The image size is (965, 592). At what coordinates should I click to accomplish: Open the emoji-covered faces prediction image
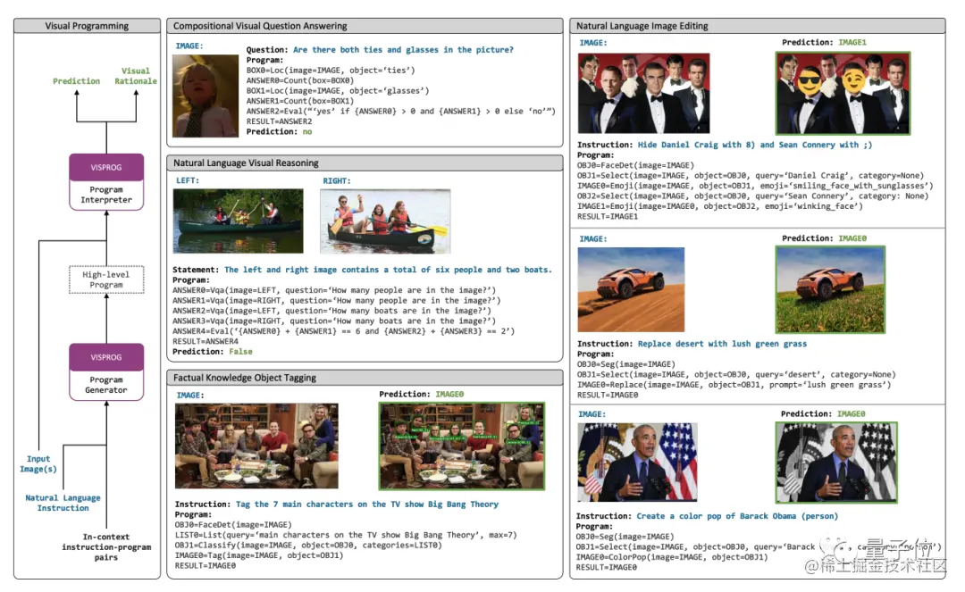pyautogui.click(x=843, y=93)
